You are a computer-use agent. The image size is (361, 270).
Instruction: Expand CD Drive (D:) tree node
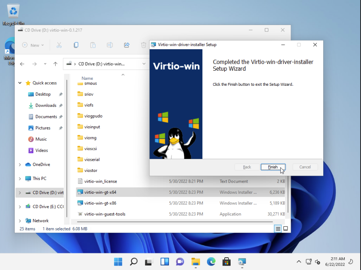tap(20, 193)
